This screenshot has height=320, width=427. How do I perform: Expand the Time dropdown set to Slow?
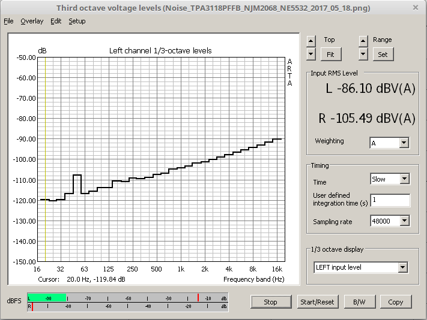404,179
